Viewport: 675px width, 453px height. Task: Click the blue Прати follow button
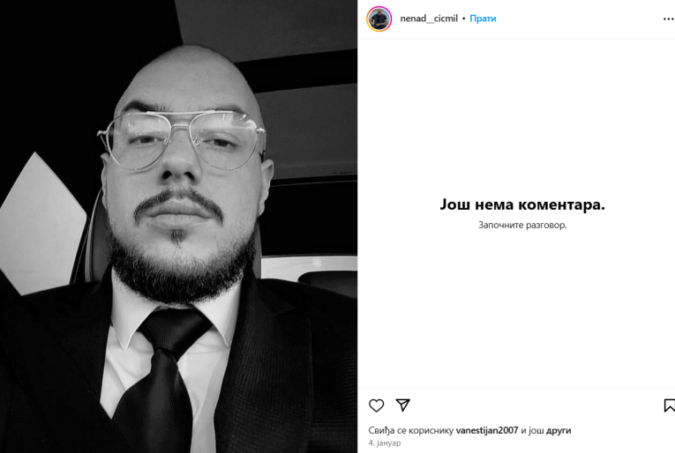[x=483, y=19]
